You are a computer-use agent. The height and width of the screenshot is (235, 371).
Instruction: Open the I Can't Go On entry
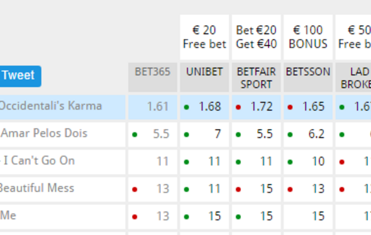click(39, 161)
